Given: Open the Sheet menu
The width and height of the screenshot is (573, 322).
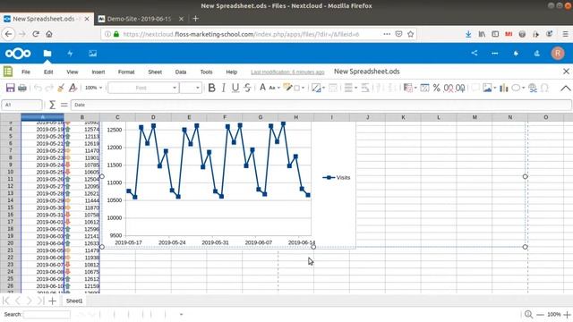Looking at the screenshot, I should pos(155,72).
